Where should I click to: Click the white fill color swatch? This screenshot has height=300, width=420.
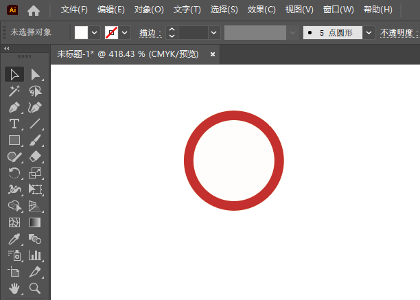tap(81, 33)
